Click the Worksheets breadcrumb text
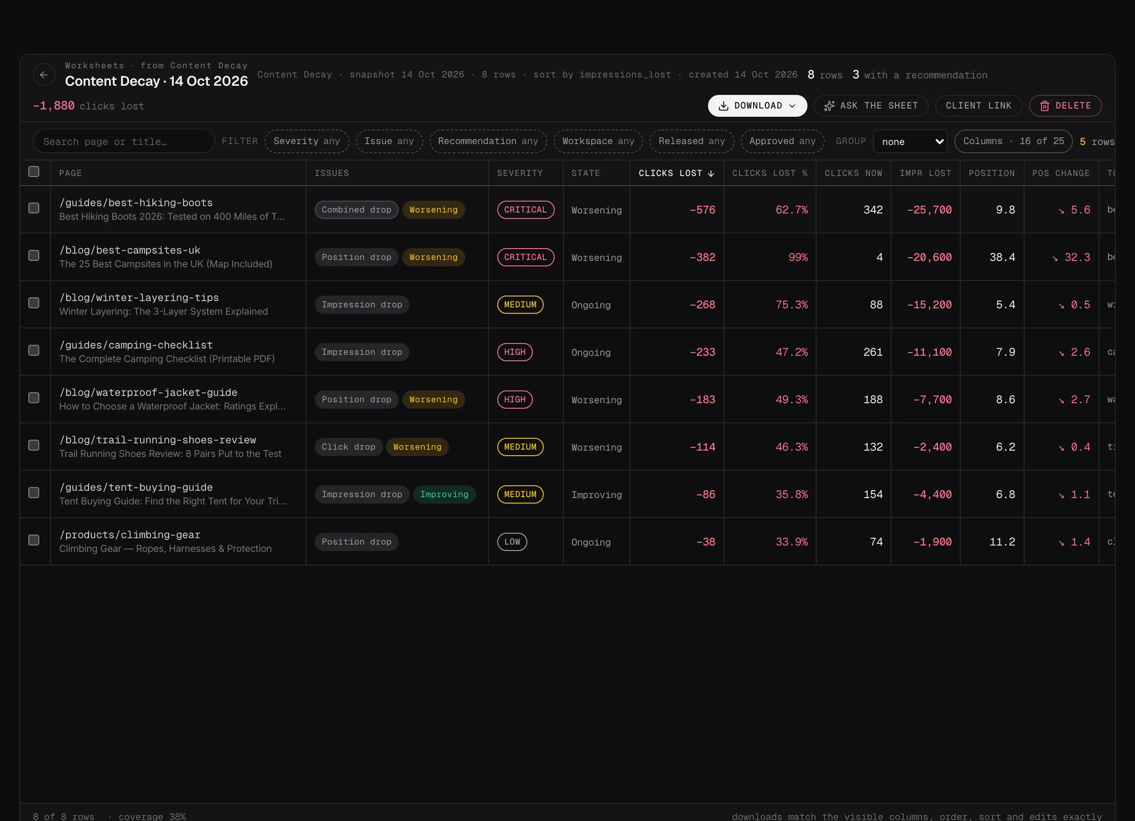 tap(95, 65)
